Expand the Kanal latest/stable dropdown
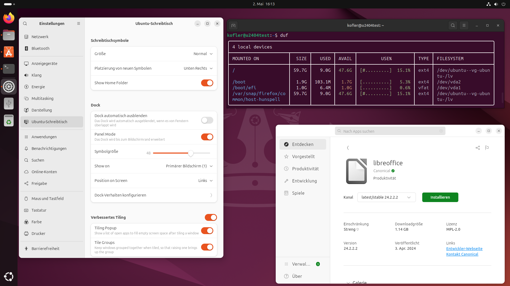 tap(386, 197)
